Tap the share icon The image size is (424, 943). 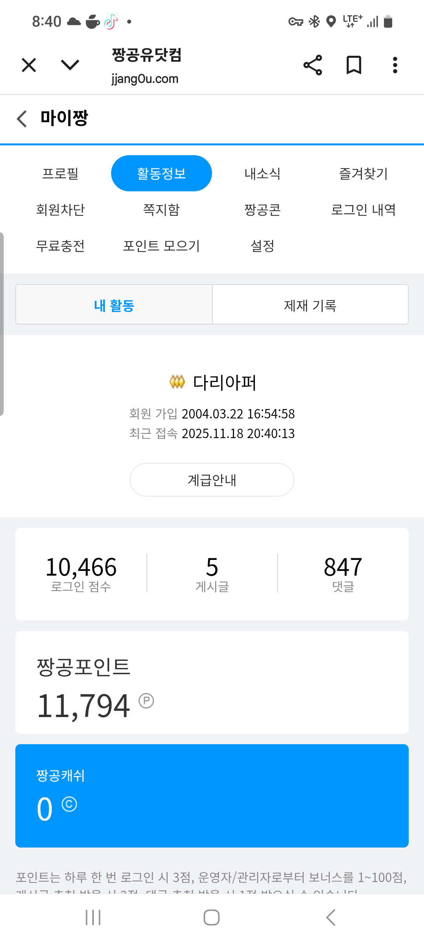click(313, 65)
